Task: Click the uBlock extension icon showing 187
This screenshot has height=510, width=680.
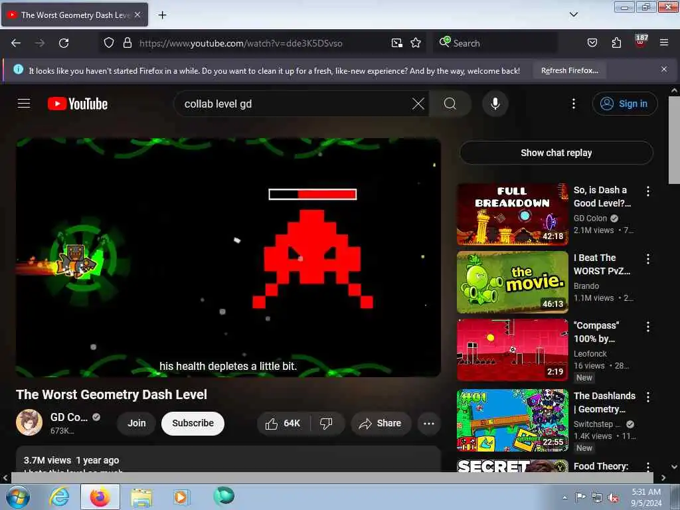Action: [x=641, y=41]
